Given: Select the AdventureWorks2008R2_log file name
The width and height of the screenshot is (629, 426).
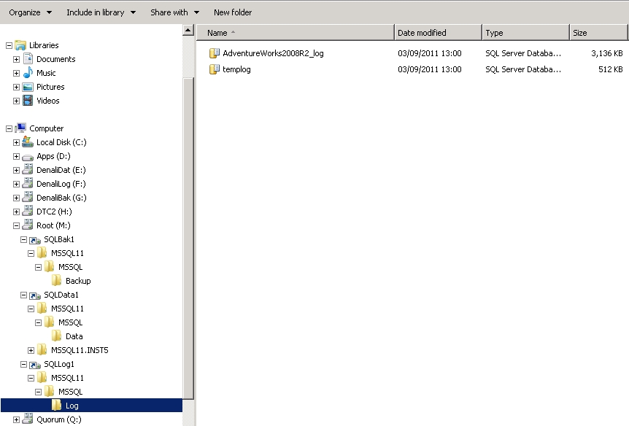Looking at the screenshot, I should click(x=273, y=53).
